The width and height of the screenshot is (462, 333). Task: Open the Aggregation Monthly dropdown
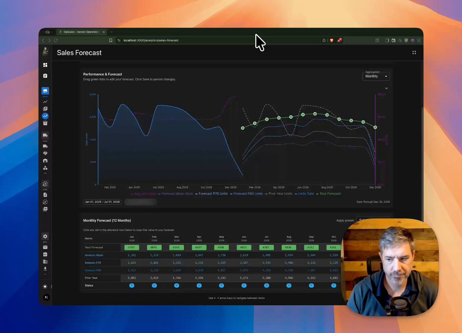click(376, 76)
